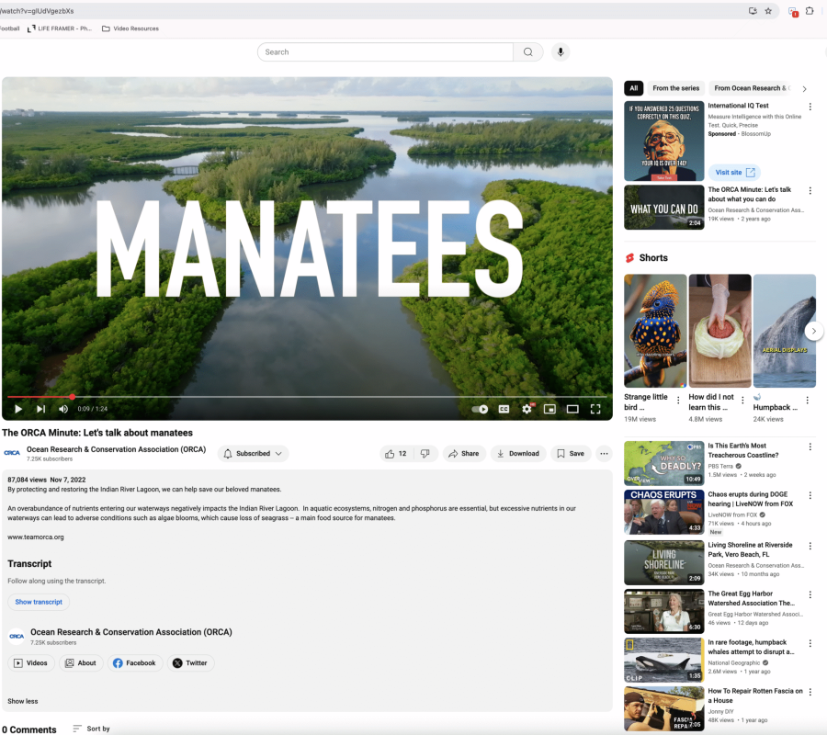Toggle the autoplay switch
Screen dimensions: 827x735
[x=480, y=409]
